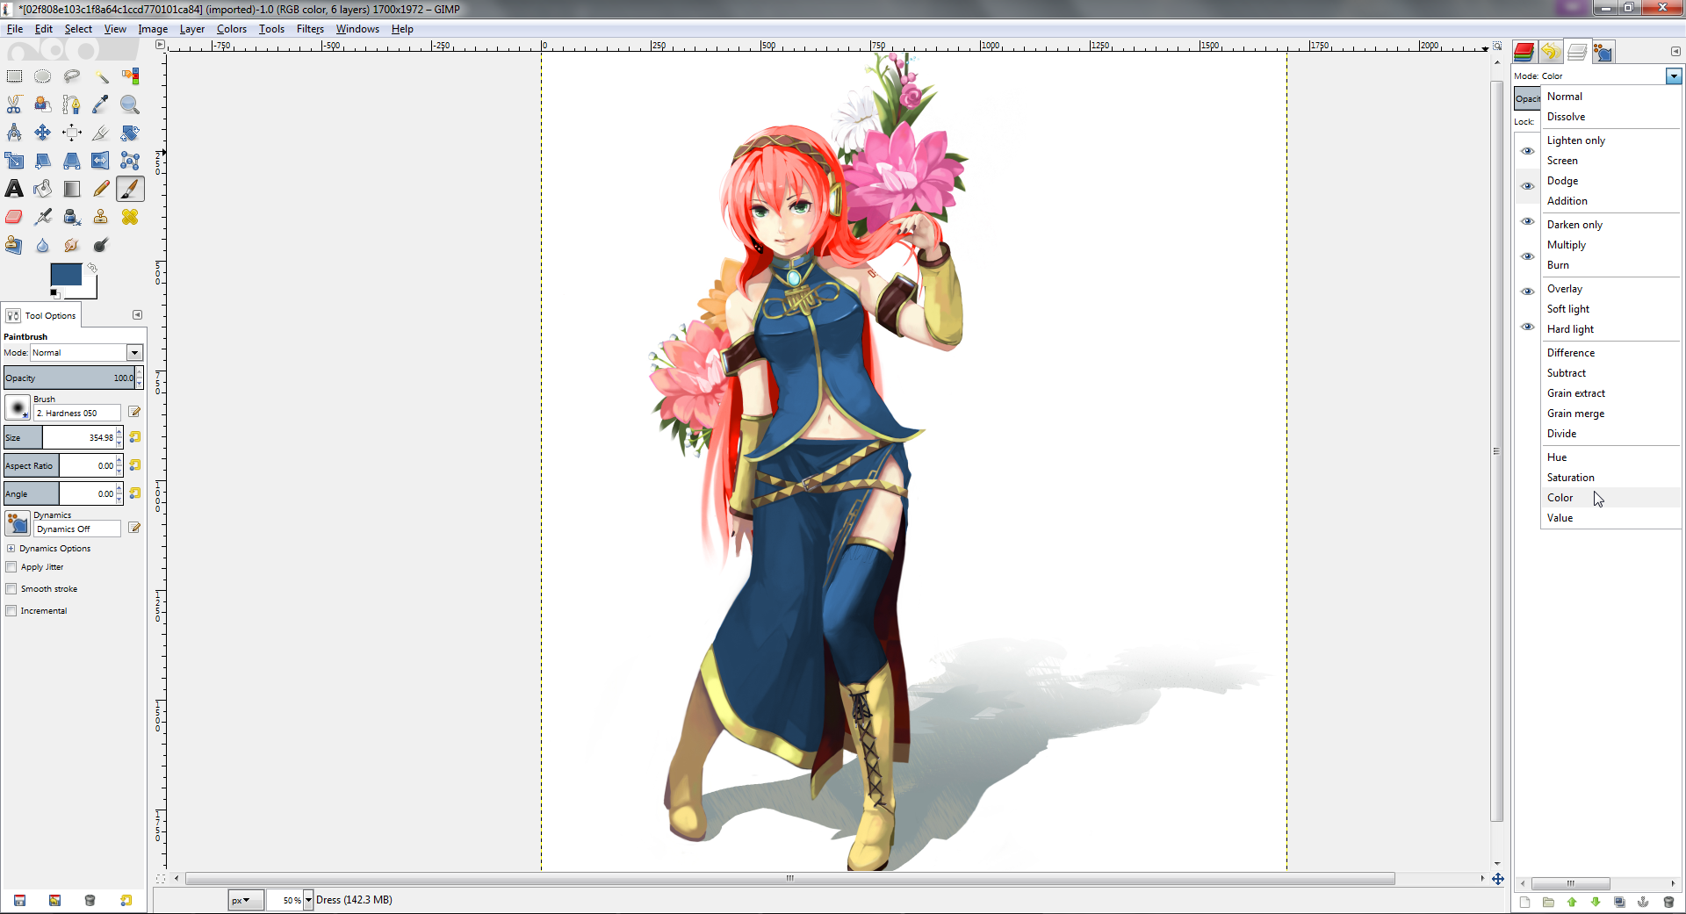Toggle the Apply Jitter checkbox
Viewport: 1686px width, 914px height.
click(x=11, y=567)
